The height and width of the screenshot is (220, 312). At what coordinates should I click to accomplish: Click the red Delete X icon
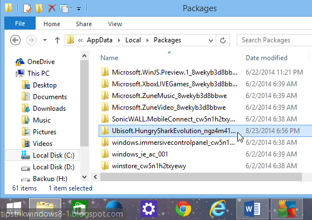pos(52,8)
